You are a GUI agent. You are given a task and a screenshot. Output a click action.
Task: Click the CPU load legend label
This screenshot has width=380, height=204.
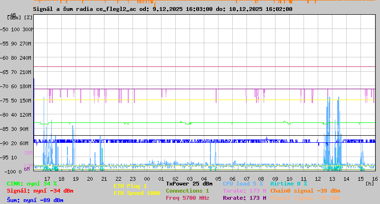[243, 184]
